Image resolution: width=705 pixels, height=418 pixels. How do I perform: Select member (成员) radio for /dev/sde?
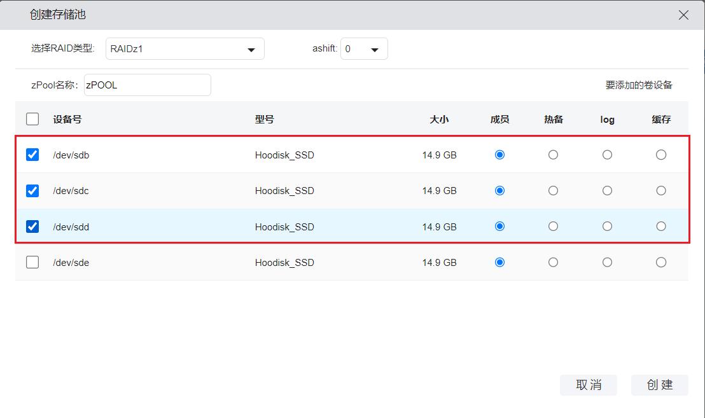point(499,262)
